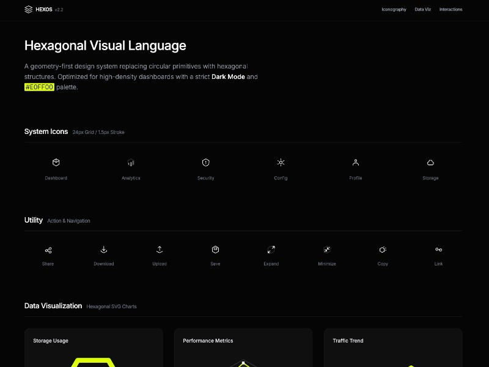Image resolution: width=489 pixels, height=367 pixels.
Task: Select the Security shield icon
Action: tap(205, 162)
